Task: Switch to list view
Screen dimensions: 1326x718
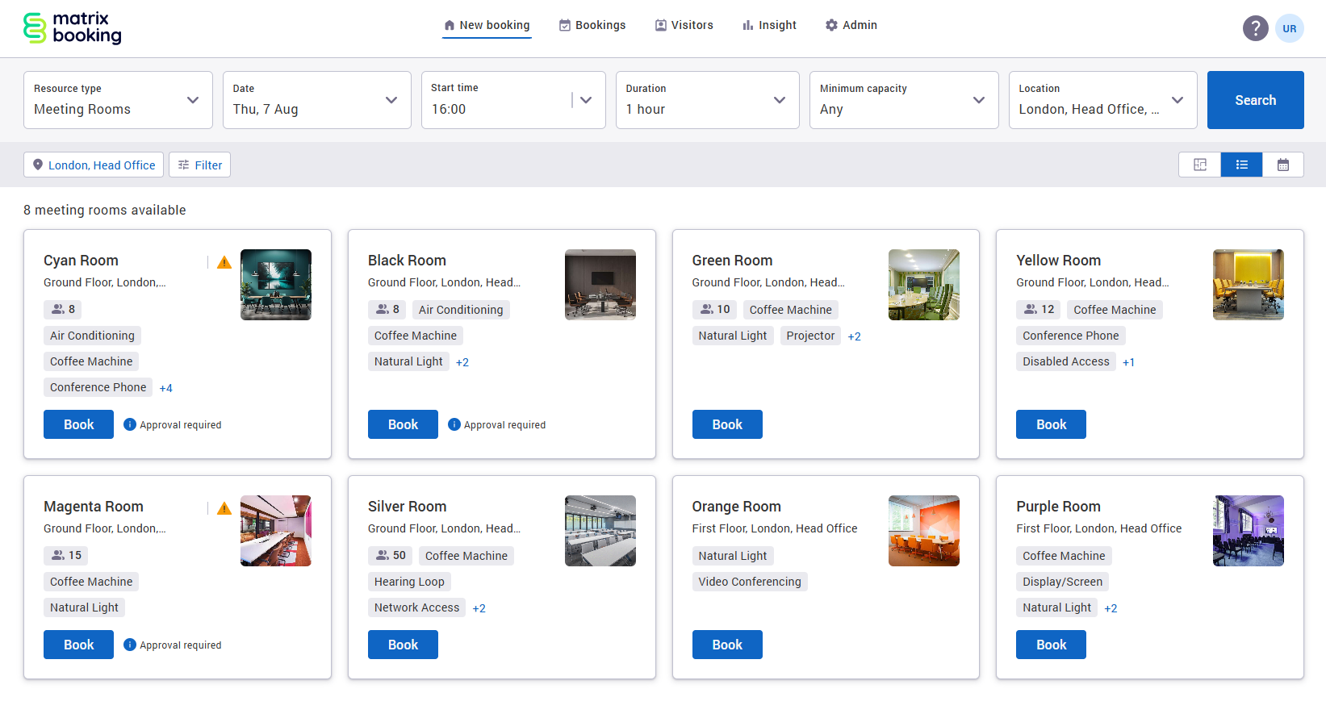Action: coord(1241,165)
